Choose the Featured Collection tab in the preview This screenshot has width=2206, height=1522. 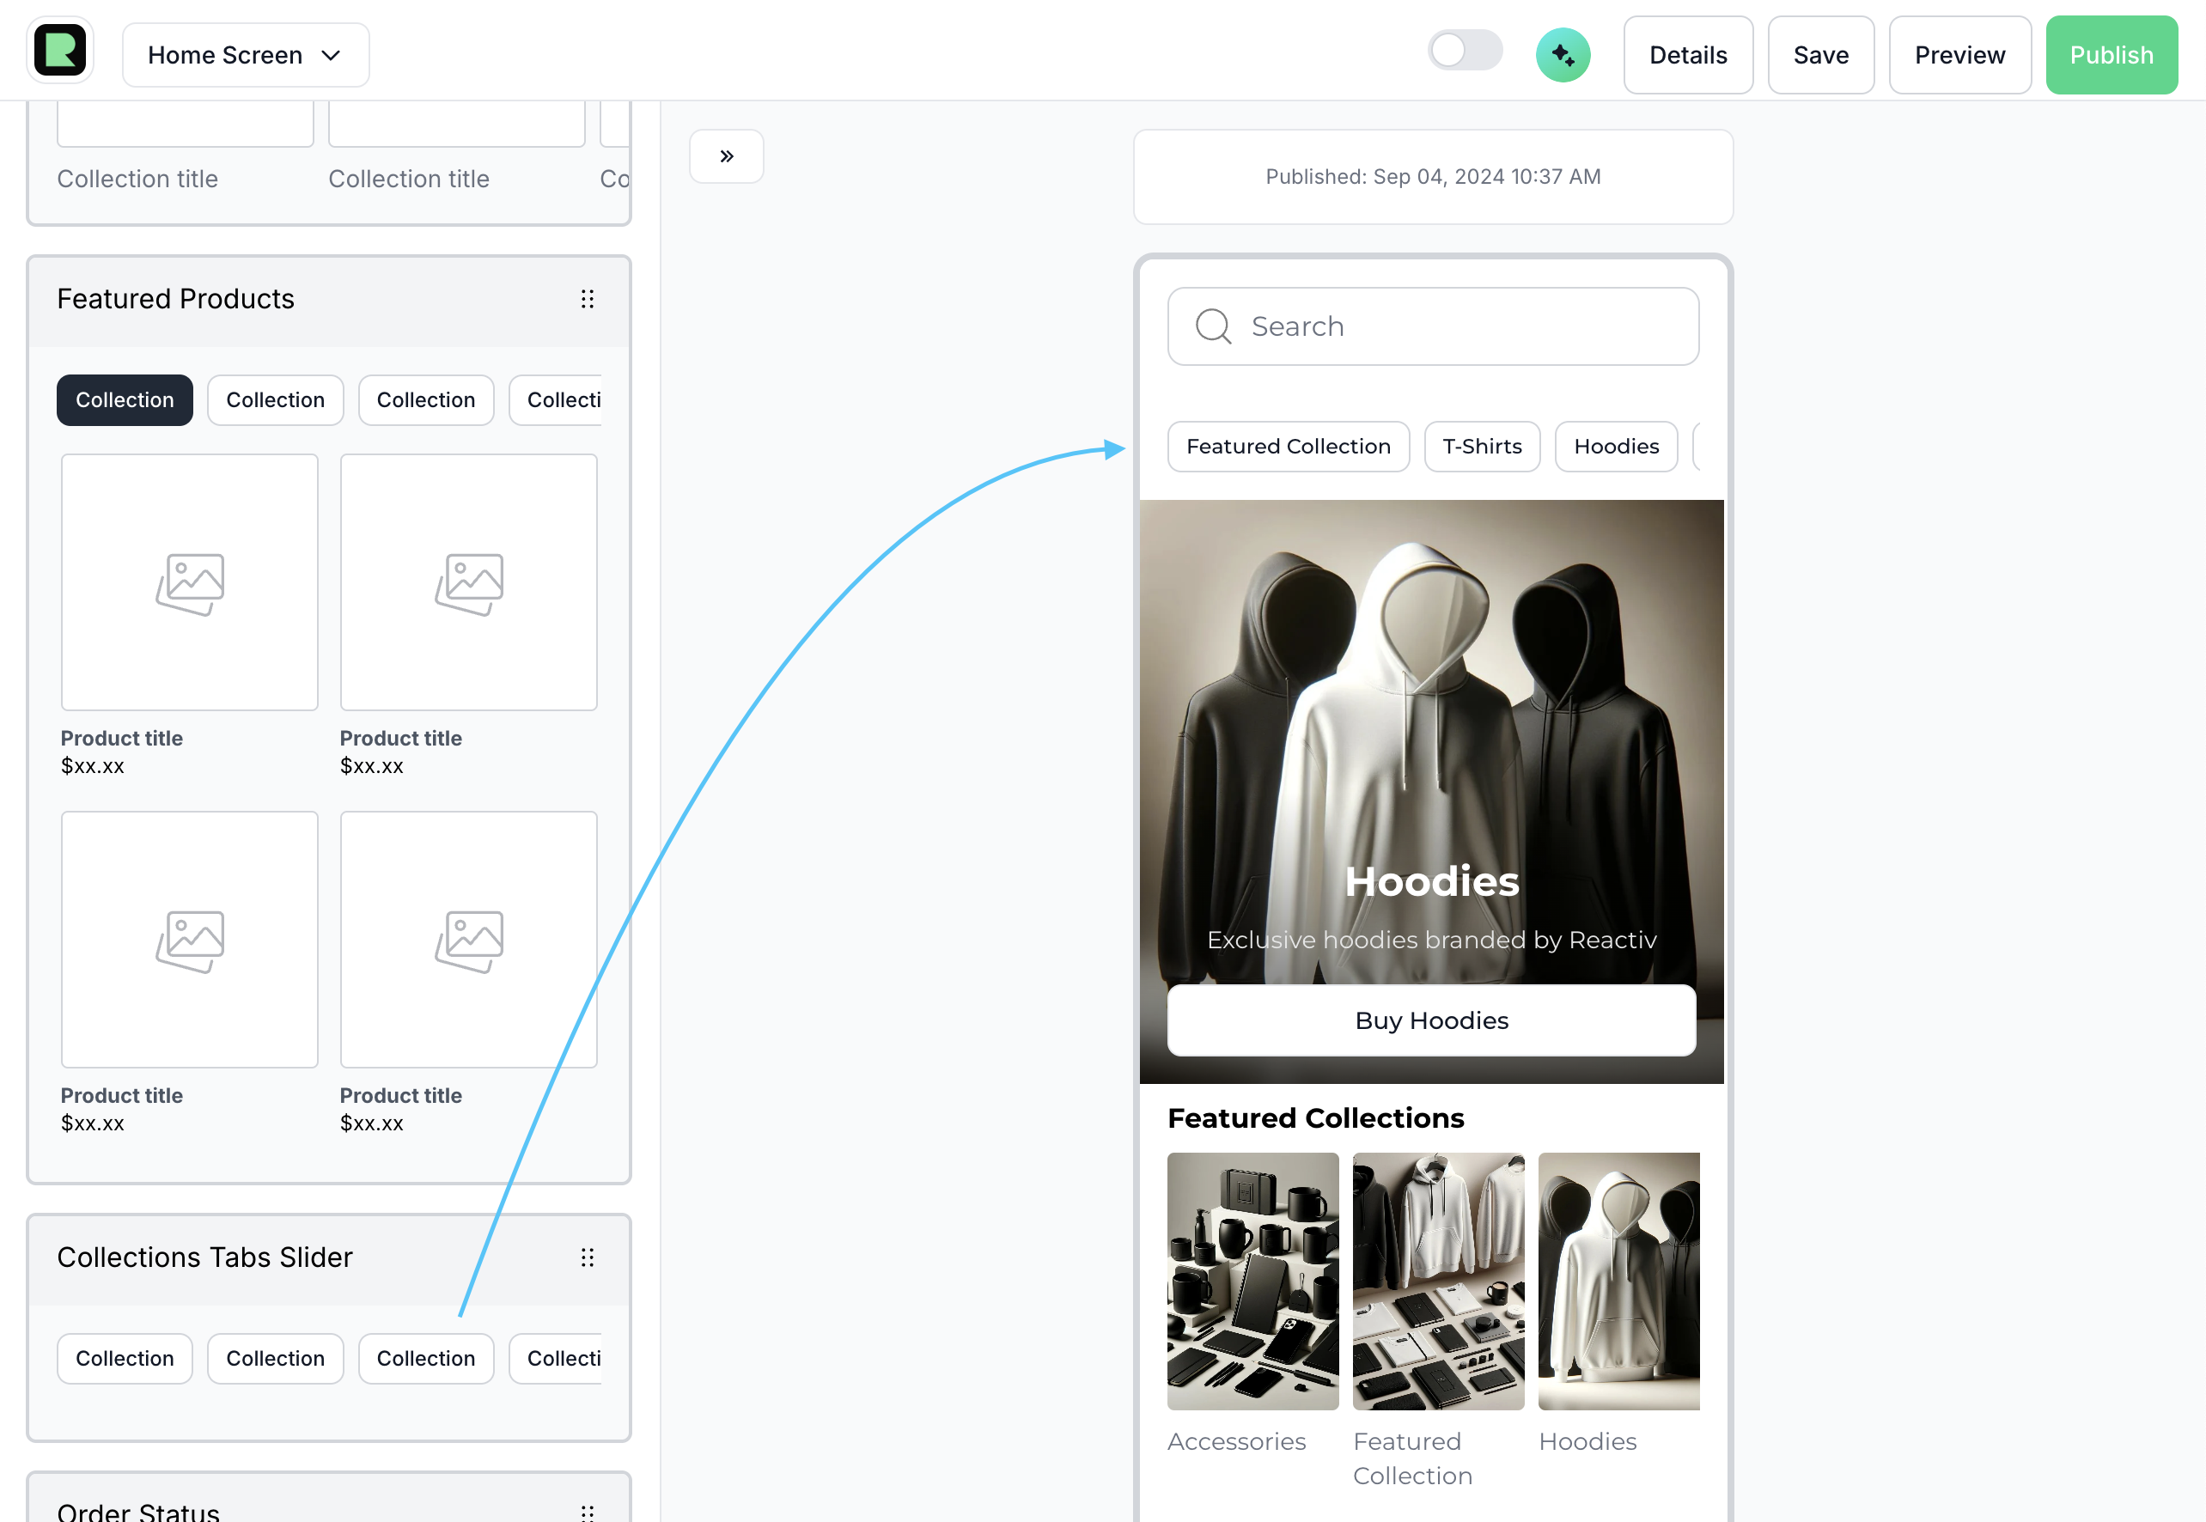pyautogui.click(x=1288, y=447)
